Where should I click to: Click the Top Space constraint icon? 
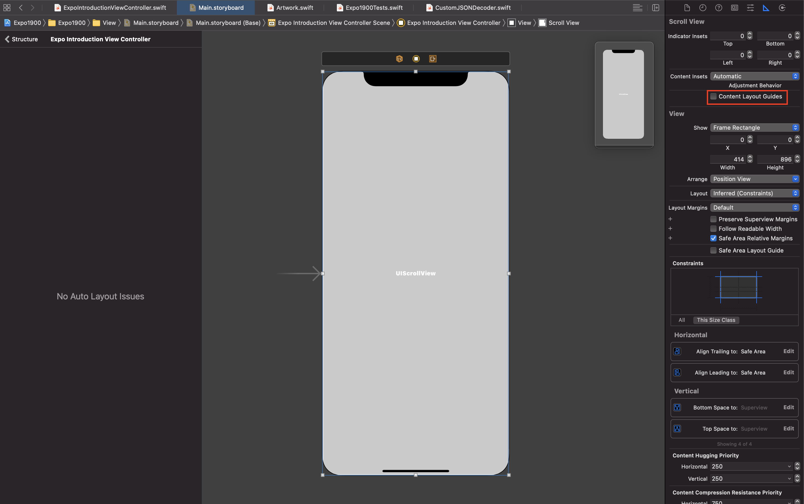point(677,429)
